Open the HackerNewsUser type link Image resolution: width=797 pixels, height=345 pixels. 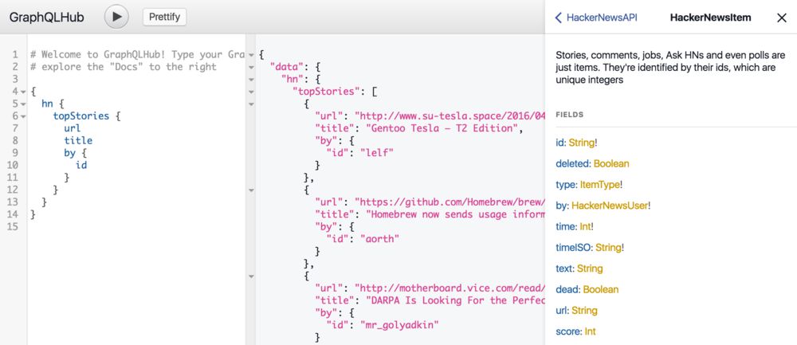610,206
